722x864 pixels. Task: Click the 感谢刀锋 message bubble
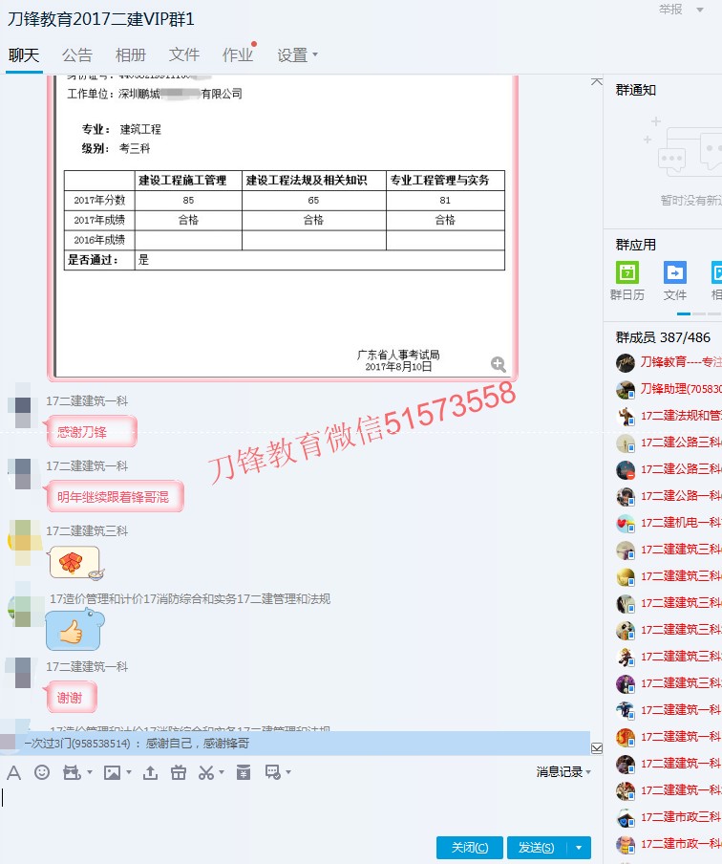click(x=91, y=432)
